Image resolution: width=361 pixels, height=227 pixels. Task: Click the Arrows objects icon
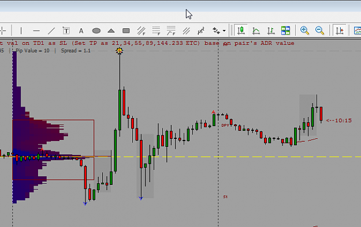click(216, 31)
